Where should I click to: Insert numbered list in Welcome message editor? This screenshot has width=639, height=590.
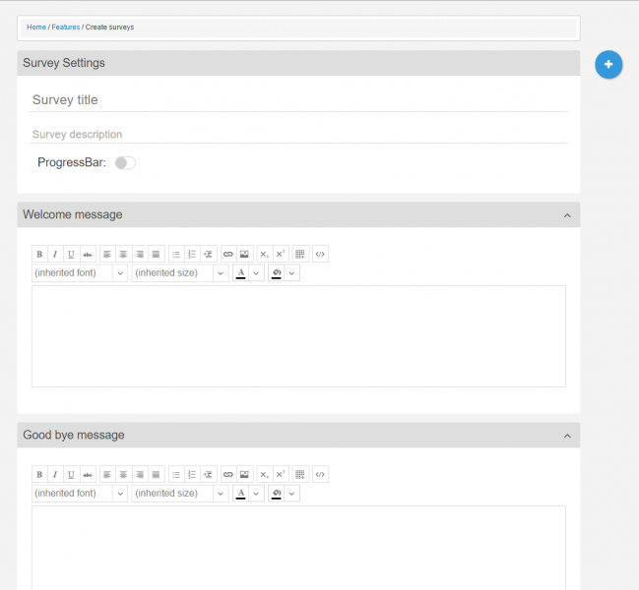(192, 255)
